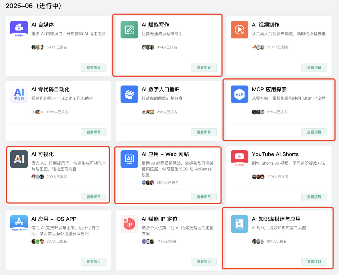This screenshot has width=339, height=275.
Task: Open 查看项目 for AI 零代码自动化
Action: (94, 132)
